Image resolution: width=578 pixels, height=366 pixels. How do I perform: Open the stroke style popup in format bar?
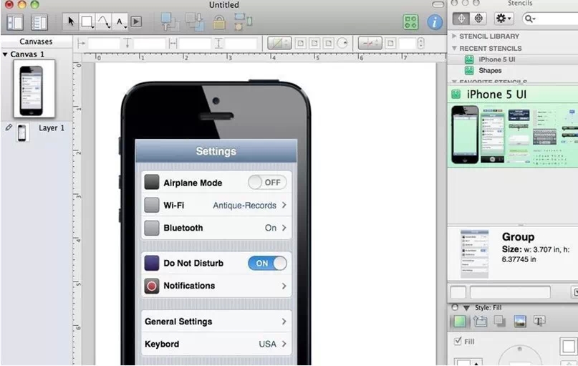pos(279,44)
